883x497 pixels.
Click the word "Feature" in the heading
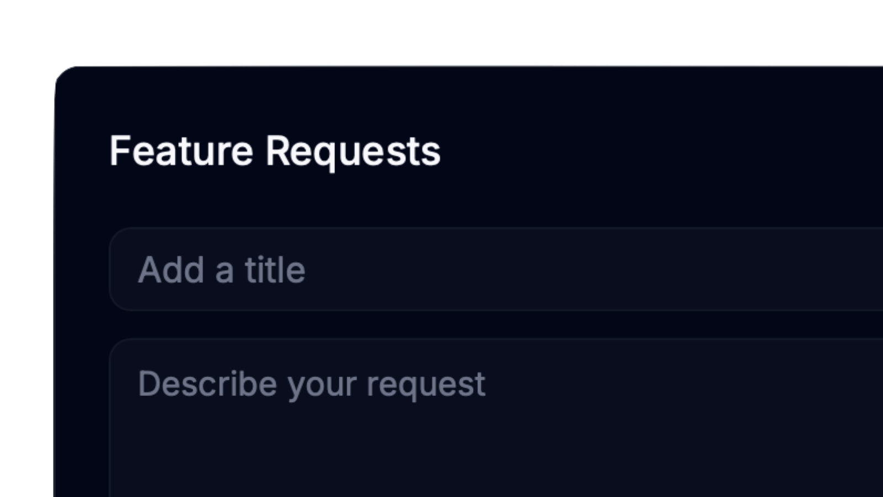[x=181, y=151]
